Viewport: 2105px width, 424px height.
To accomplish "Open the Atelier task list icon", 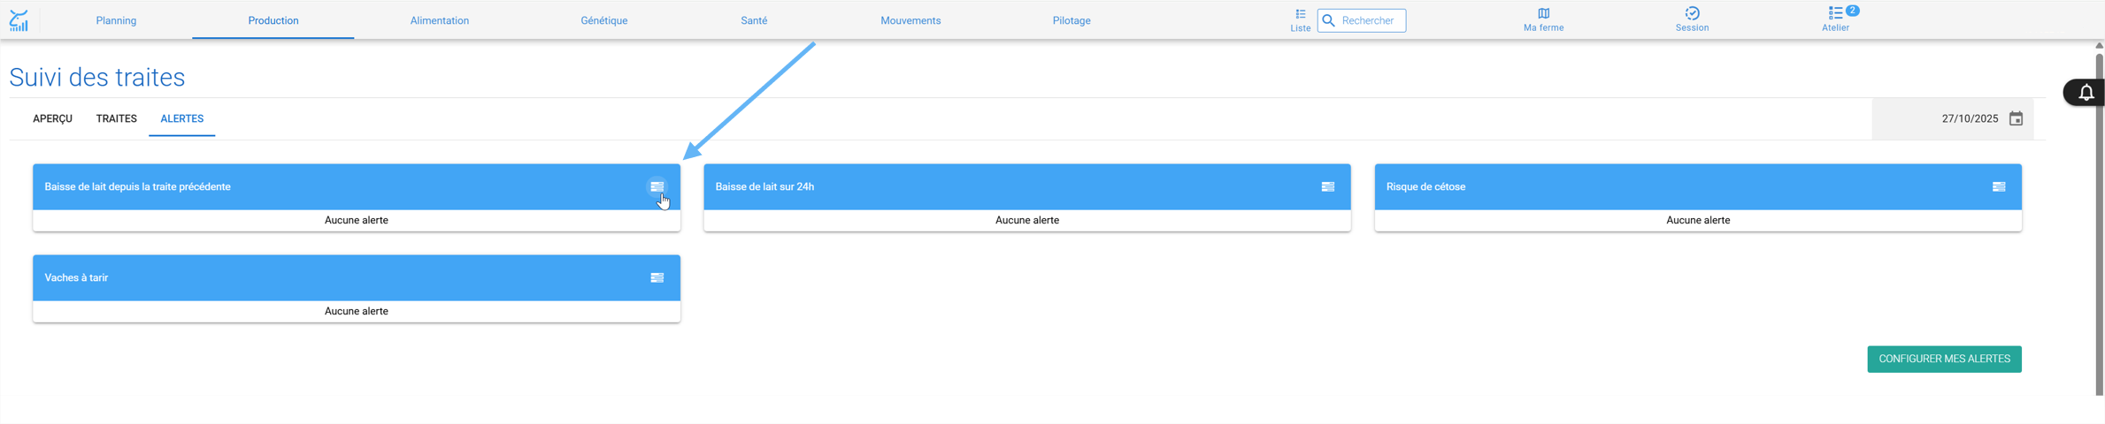I will [1835, 13].
